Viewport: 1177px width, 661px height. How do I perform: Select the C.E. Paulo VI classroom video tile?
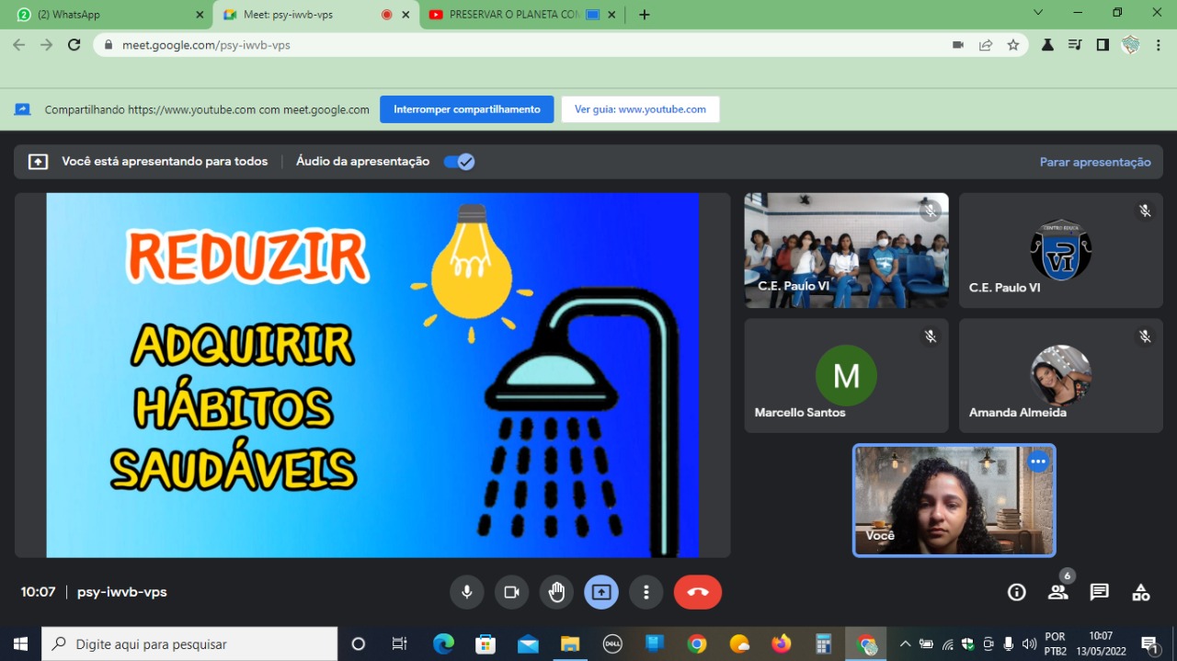pos(846,250)
